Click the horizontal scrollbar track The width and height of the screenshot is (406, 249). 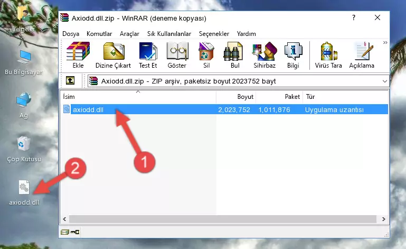tap(223, 219)
